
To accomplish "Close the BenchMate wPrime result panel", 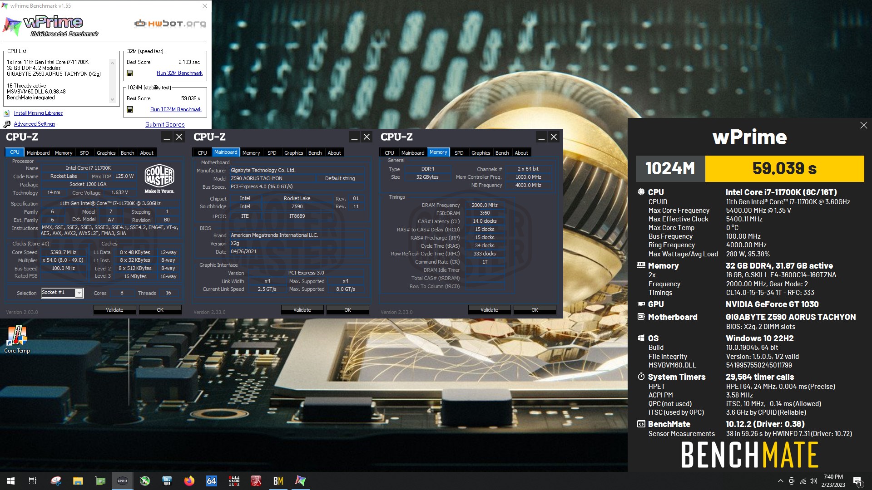I will click(x=863, y=125).
